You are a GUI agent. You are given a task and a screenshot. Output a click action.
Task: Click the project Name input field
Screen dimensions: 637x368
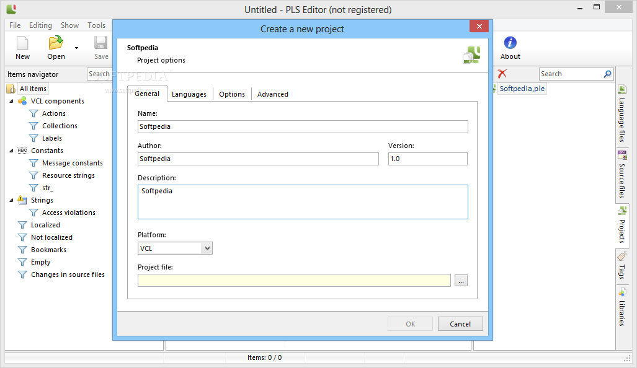click(x=303, y=126)
